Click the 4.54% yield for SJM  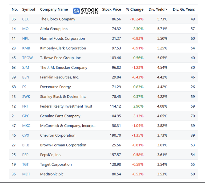[162, 68]
